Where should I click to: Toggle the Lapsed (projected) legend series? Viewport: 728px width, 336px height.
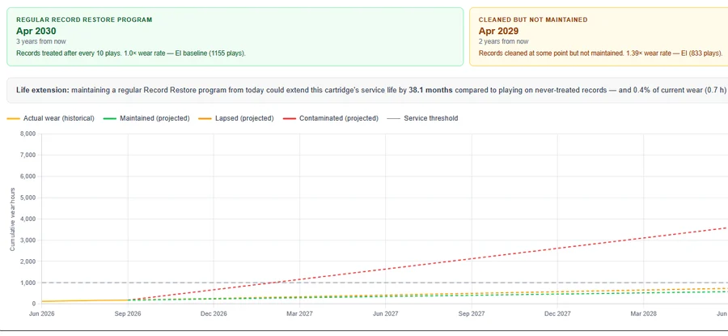236,118
